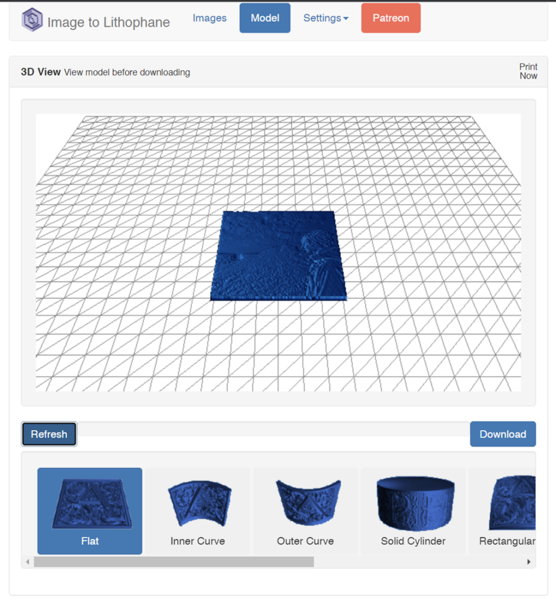Download the lithophane model
Image resolution: width=556 pixels, height=604 pixels.
pyautogui.click(x=503, y=434)
